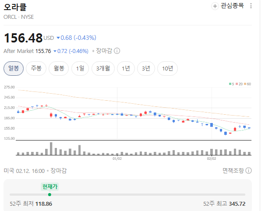Open the 면책조항 disclaimer link
The image size is (265, 211).
(x=233, y=171)
